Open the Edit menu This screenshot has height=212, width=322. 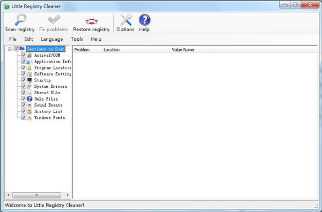[28, 39]
